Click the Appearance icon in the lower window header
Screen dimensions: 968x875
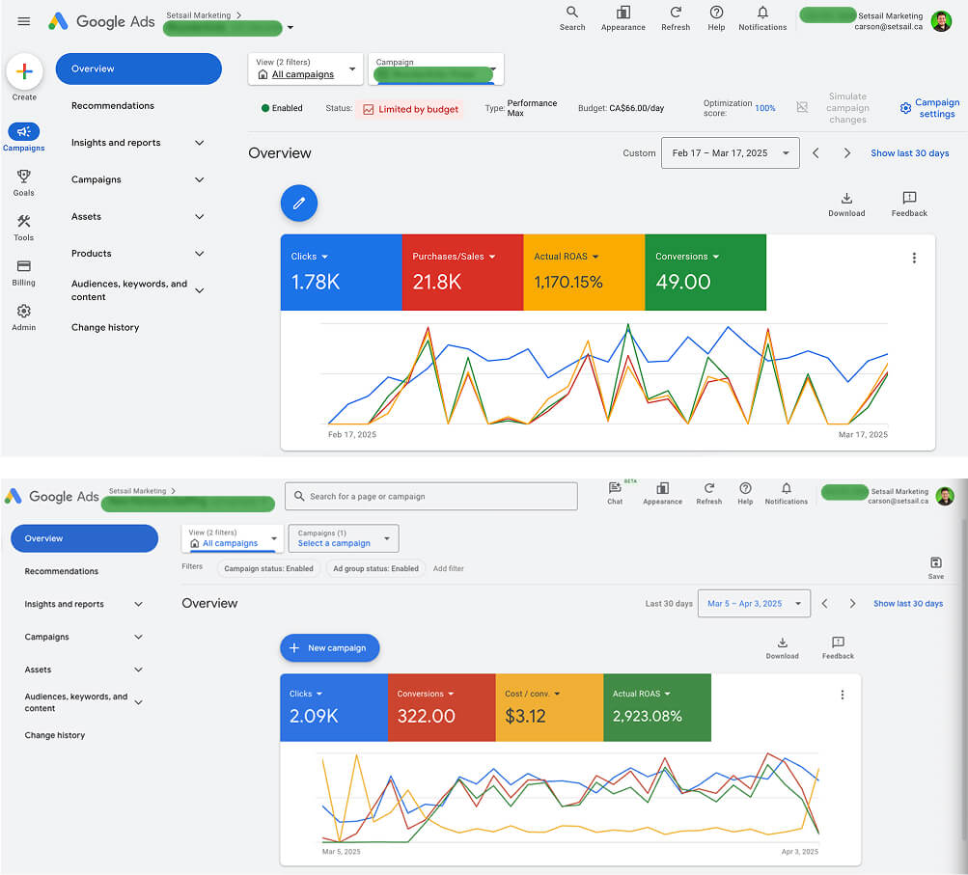(x=662, y=488)
